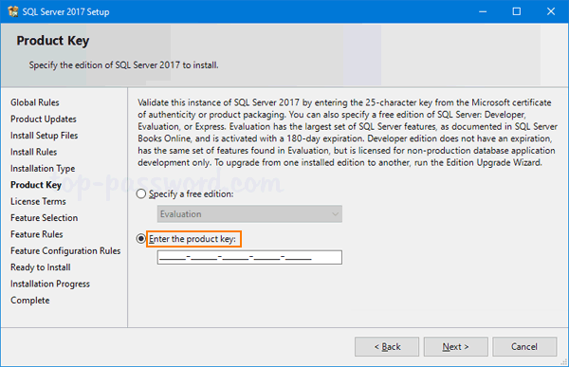
Task: Select the 'Enter the product key' radio button
Action: pyautogui.click(x=141, y=239)
